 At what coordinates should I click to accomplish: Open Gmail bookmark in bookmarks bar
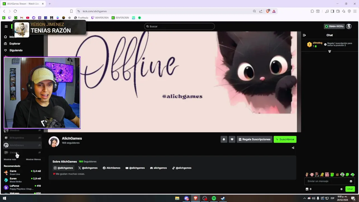point(22,18)
